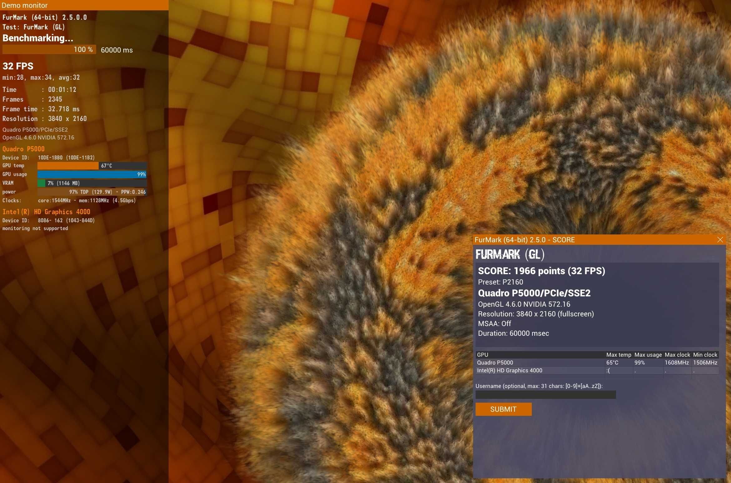Click the orange 'Quadro P5000' heading in monitor

point(23,149)
